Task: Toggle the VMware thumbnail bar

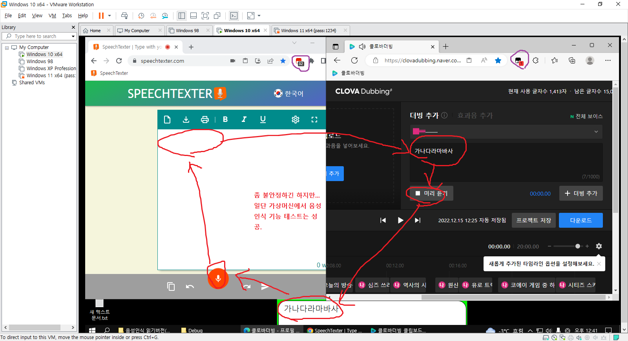Action: point(194,16)
